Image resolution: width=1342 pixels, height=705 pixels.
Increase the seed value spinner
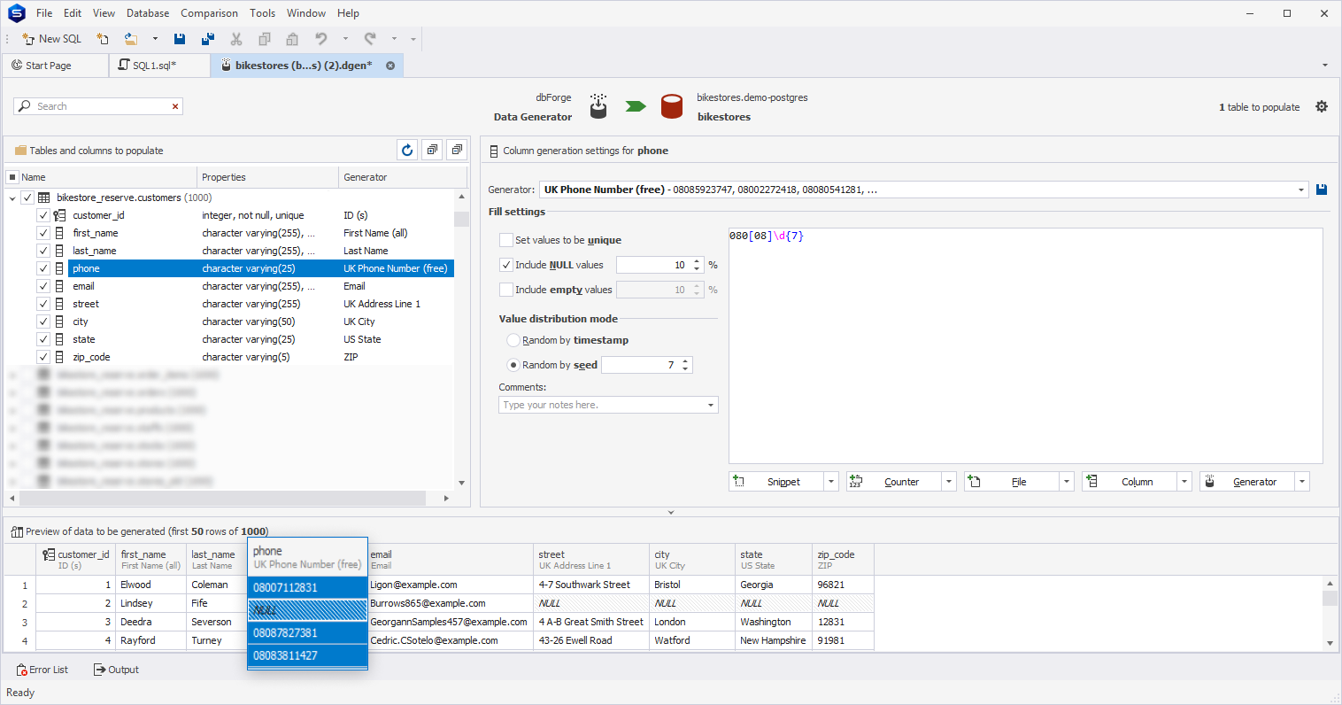(x=686, y=361)
